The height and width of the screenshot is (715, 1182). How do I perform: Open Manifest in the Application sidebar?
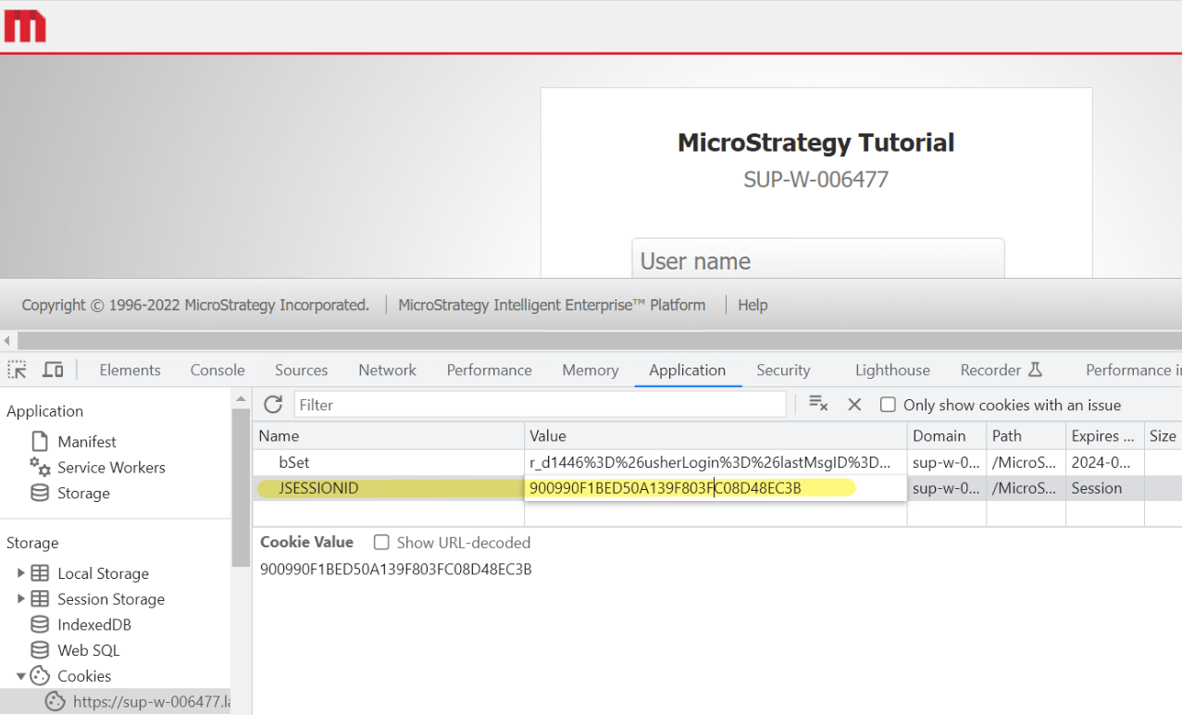[86, 442]
